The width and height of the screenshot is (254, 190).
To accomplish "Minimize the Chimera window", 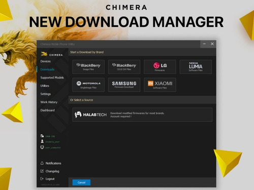I will tap(204, 44).
